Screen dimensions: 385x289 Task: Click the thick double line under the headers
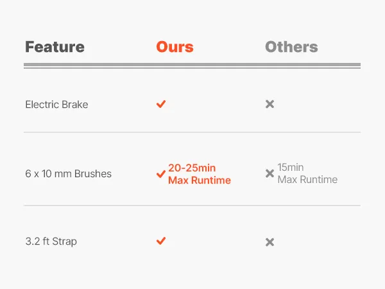[x=192, y=65]
